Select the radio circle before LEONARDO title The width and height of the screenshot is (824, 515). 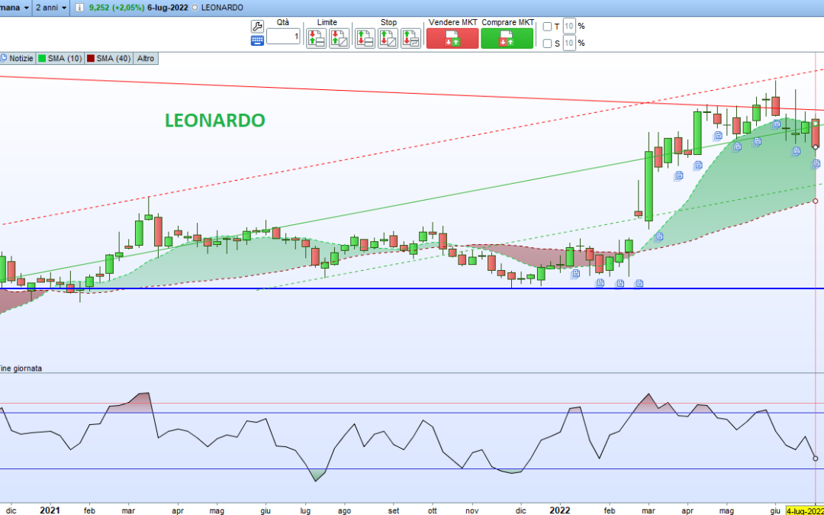[x=195, y=8]
